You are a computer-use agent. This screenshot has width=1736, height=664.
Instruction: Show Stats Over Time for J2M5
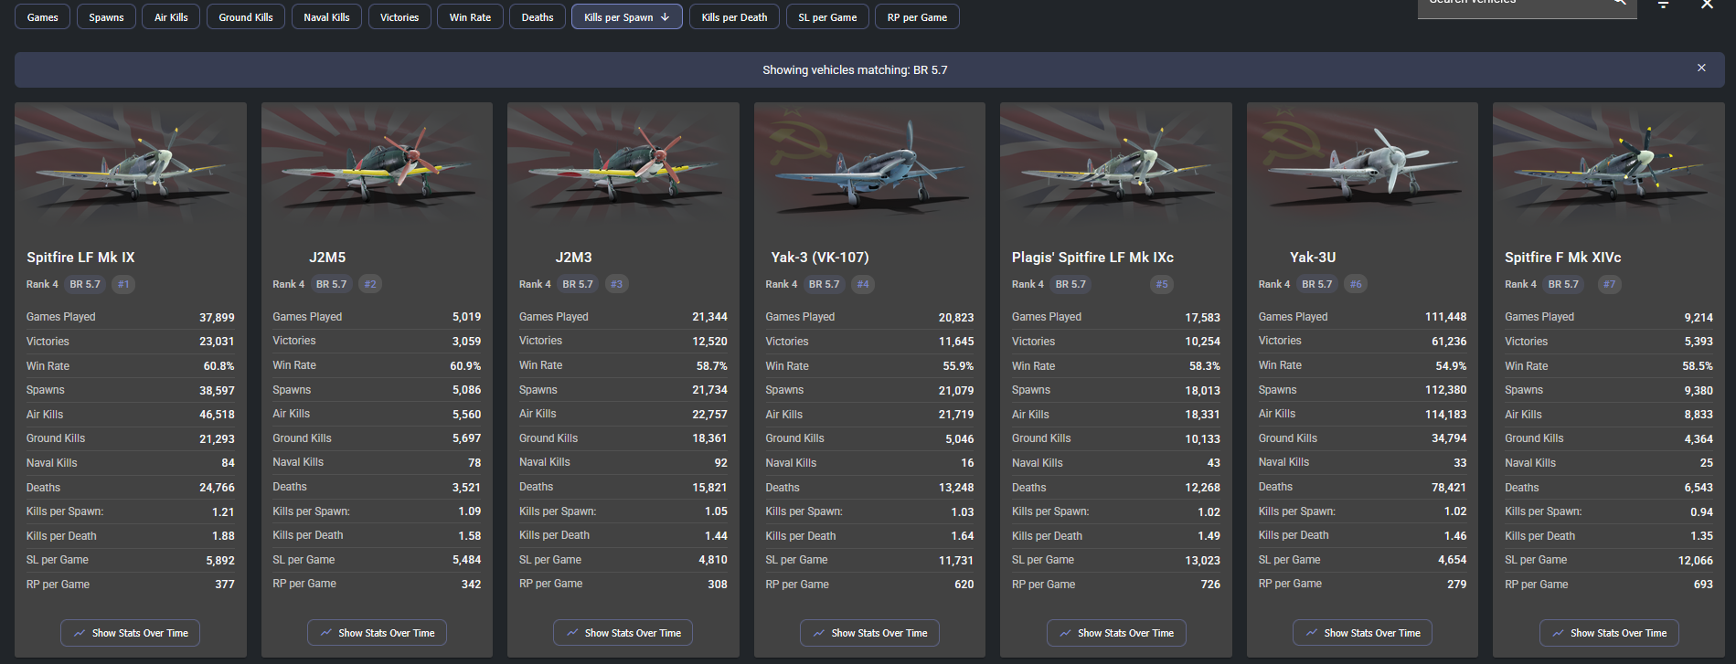click(377, 633)
